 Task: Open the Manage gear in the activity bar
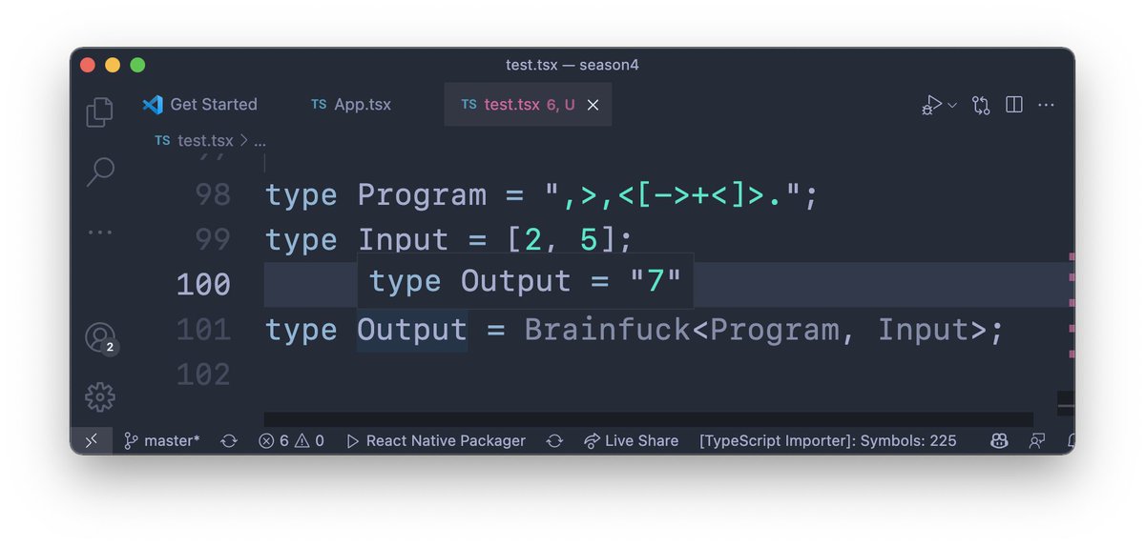tap(100, 397)
